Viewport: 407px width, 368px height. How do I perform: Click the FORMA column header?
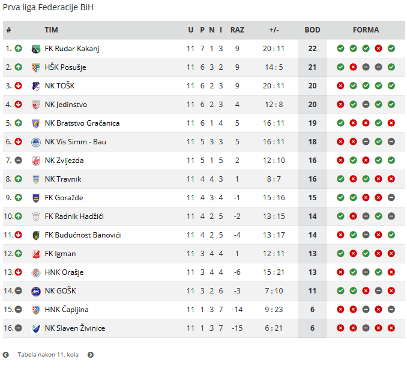click(366, 30)
